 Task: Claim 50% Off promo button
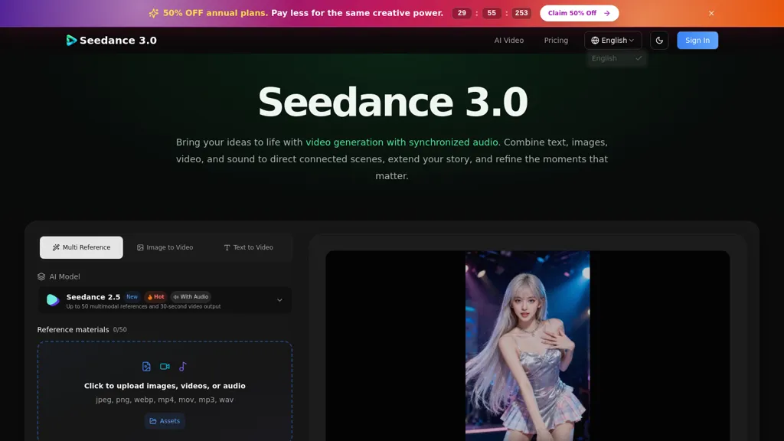[x=579, y=13]
